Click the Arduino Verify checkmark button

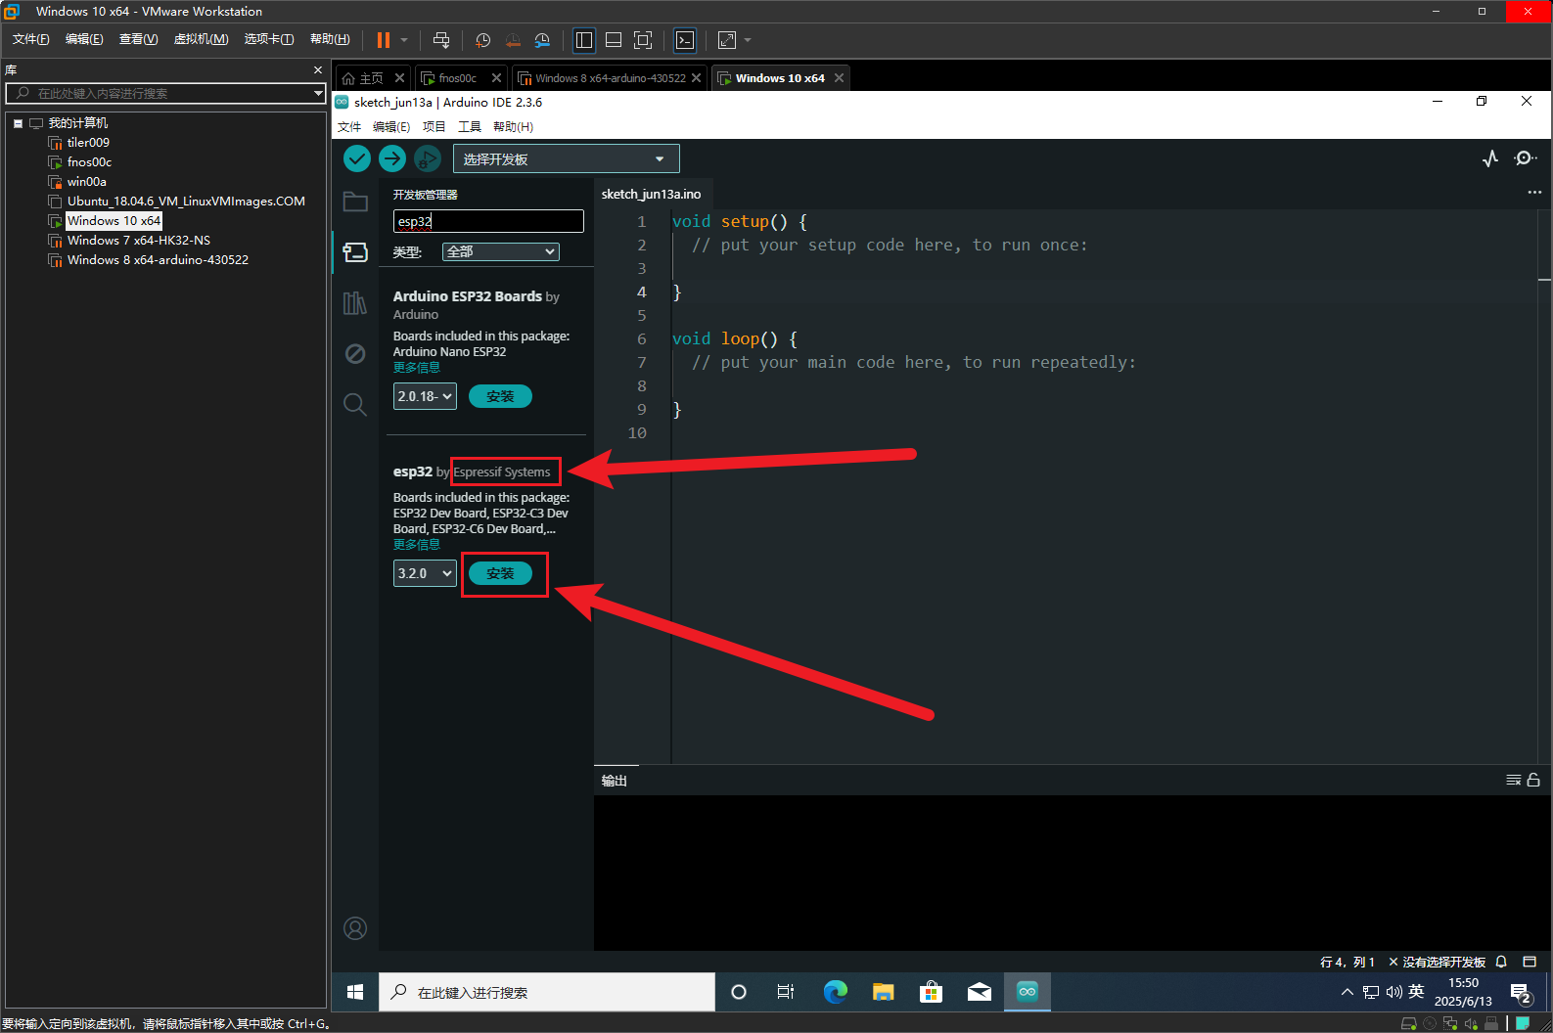click(357, 158)
